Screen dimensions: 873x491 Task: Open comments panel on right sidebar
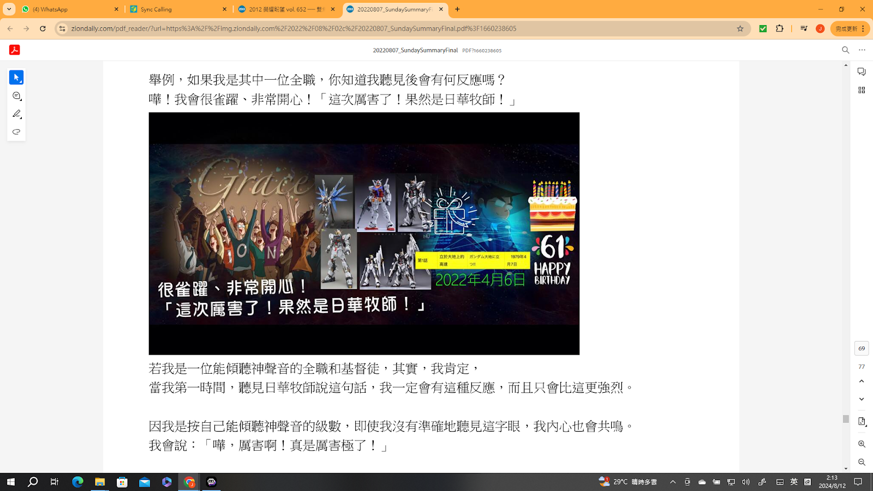click(x=862, y=72)
